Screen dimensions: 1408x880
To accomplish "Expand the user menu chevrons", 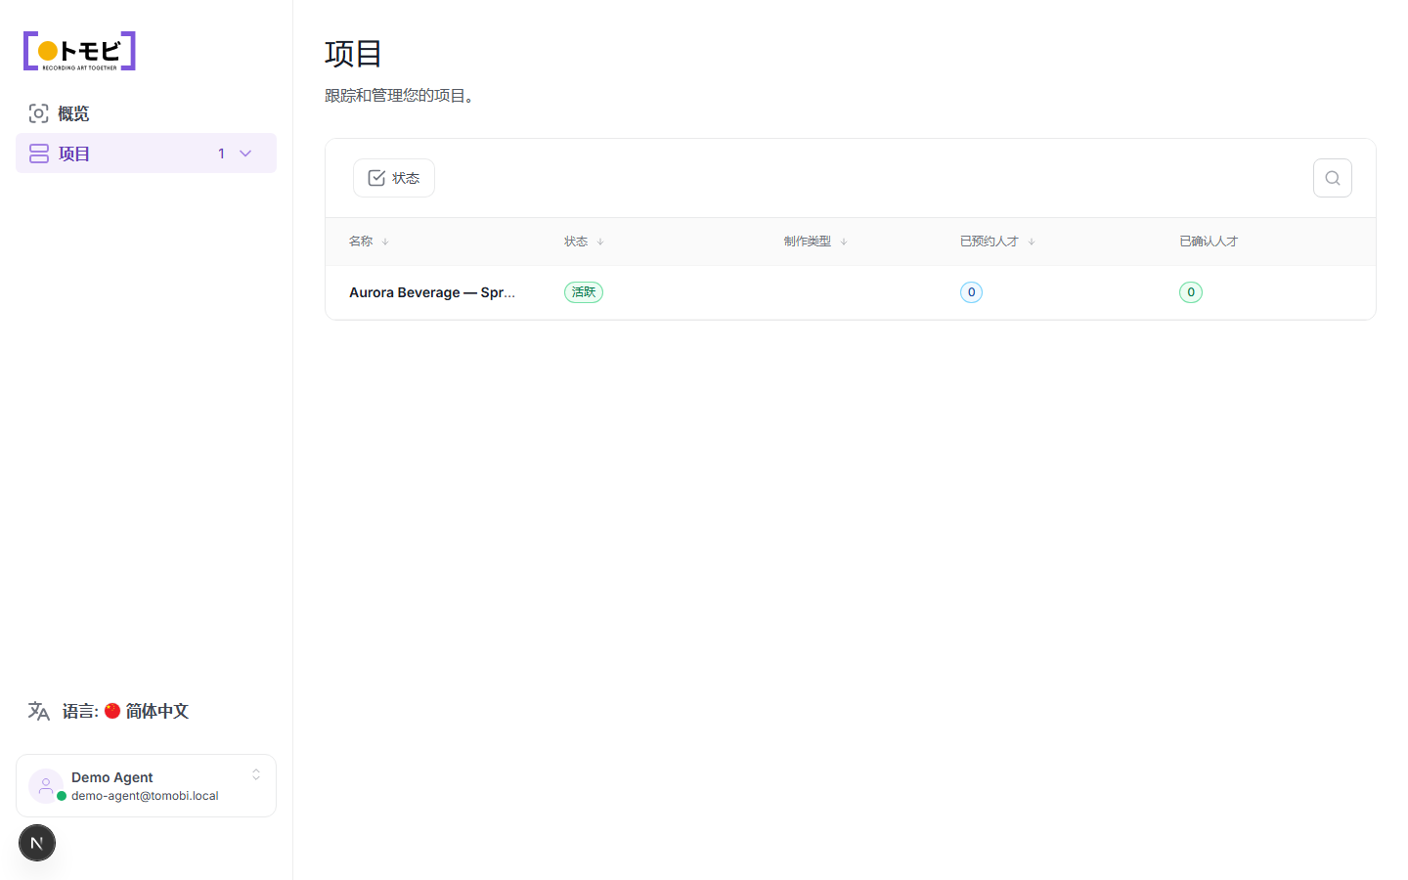I will 256,774.
